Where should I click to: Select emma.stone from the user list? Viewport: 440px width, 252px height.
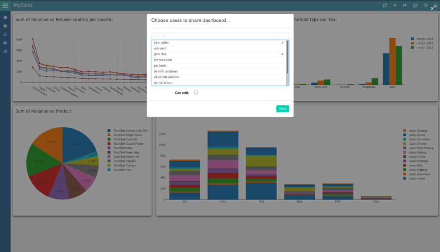pyautogui.click(x=218, y=60)
